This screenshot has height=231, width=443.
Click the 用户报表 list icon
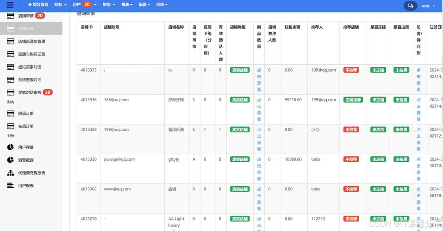(x=11, y=186)
